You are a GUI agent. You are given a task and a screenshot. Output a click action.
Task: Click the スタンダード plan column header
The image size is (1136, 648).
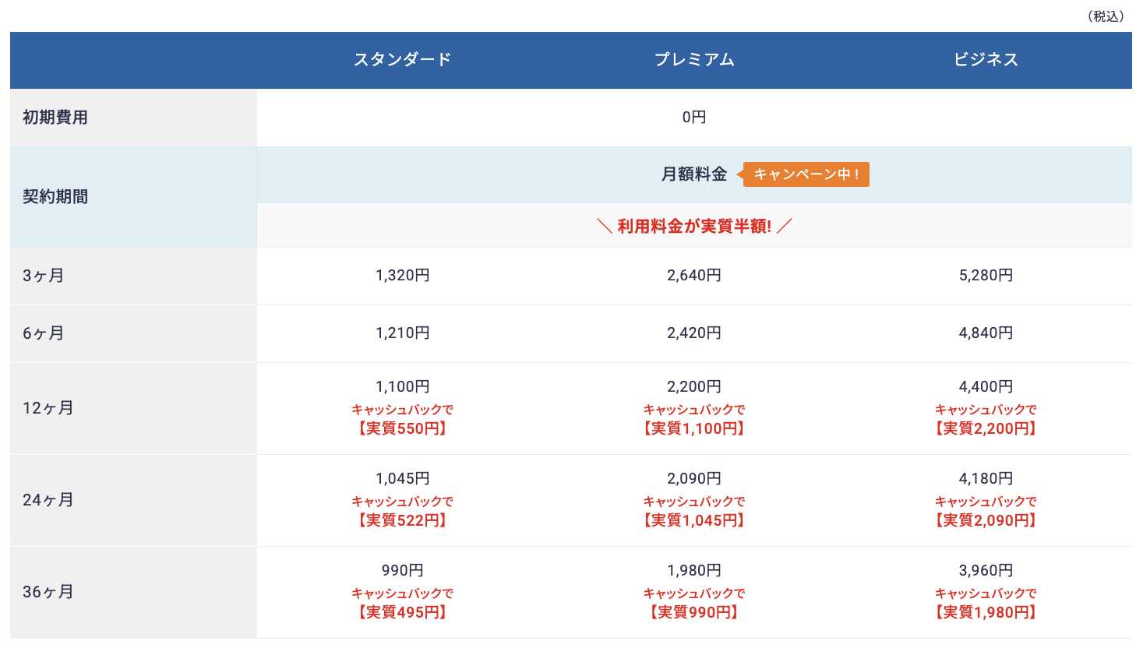(x=402, y=60)
